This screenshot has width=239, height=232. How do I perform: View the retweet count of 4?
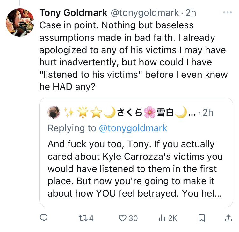point(91,218)
